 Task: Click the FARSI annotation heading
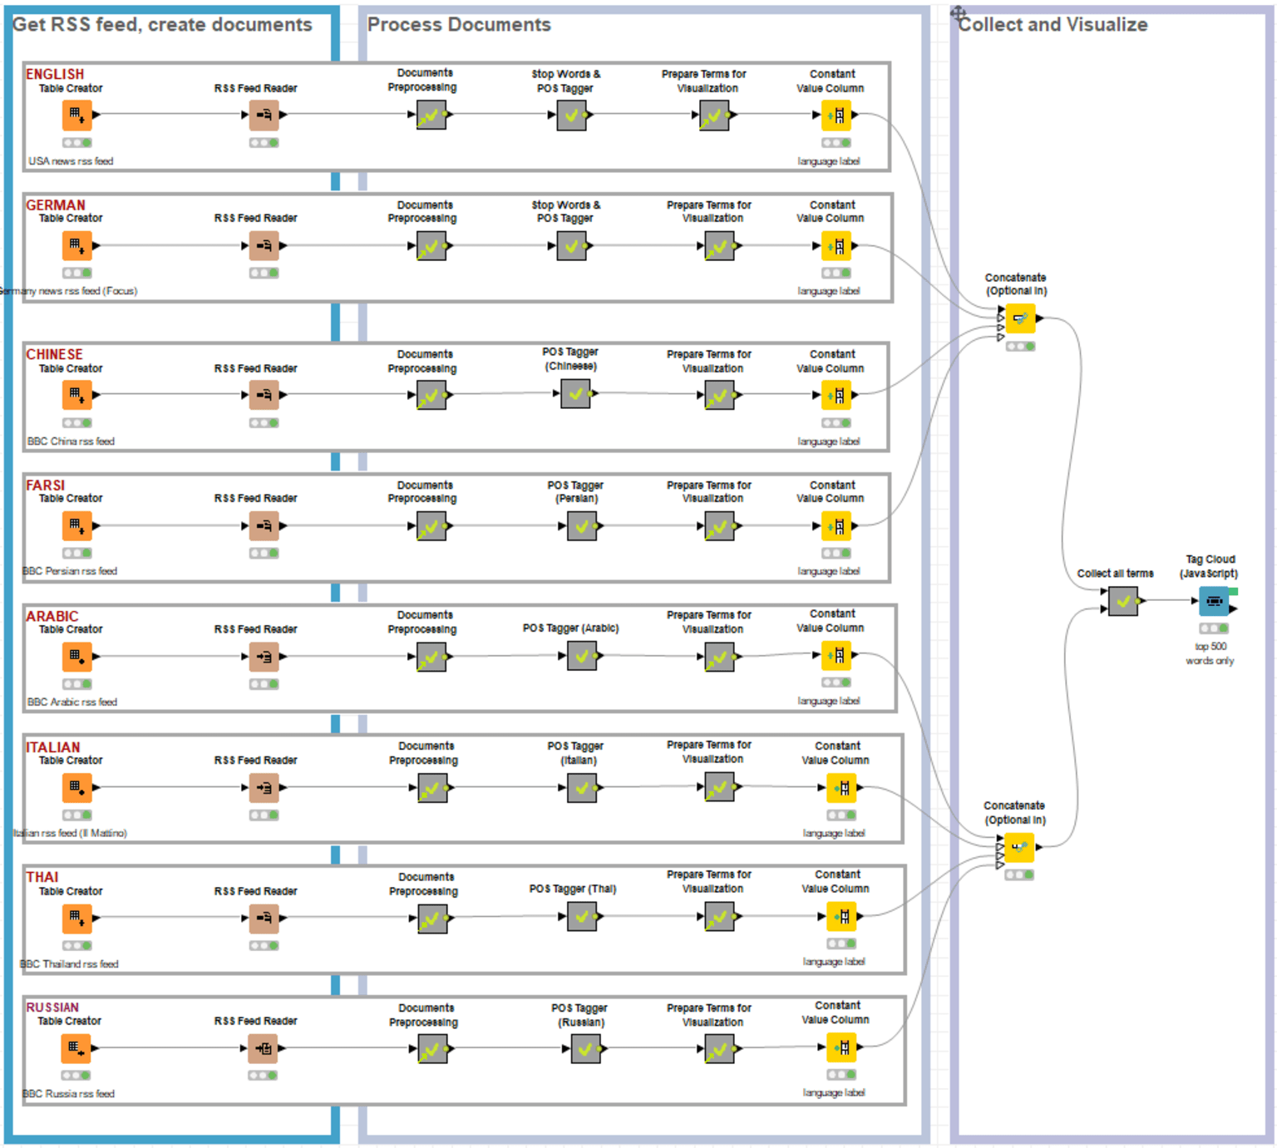pos(45,485)
